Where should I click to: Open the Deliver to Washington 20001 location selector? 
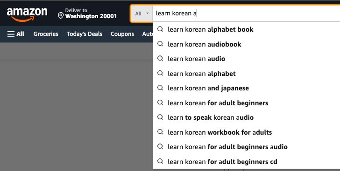point(87,14)
